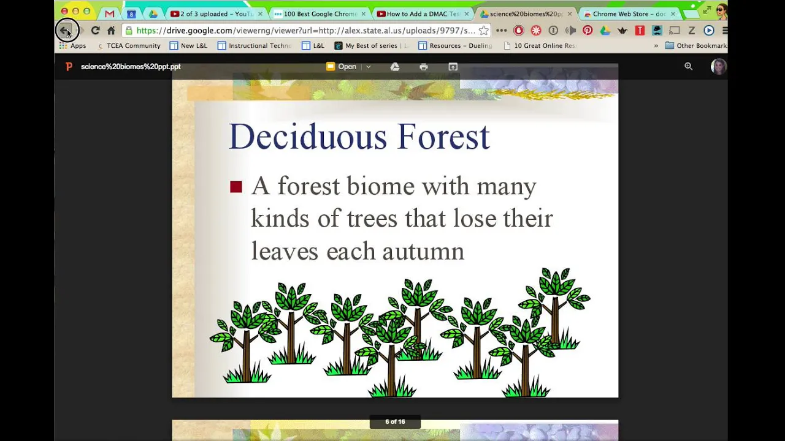Open the three-dots extension icon
785x441 pixels.
tap(501, 30)
